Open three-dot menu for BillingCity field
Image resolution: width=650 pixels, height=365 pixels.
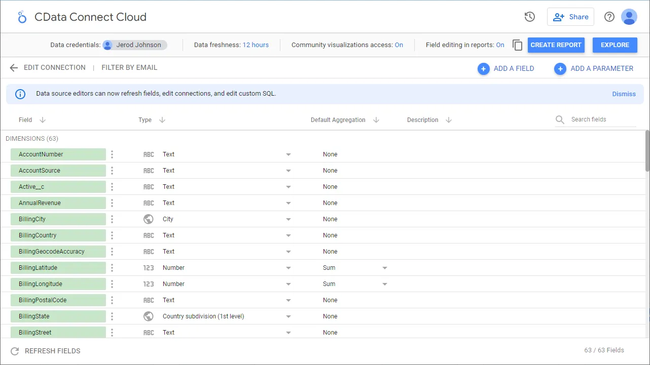(112, 219)
